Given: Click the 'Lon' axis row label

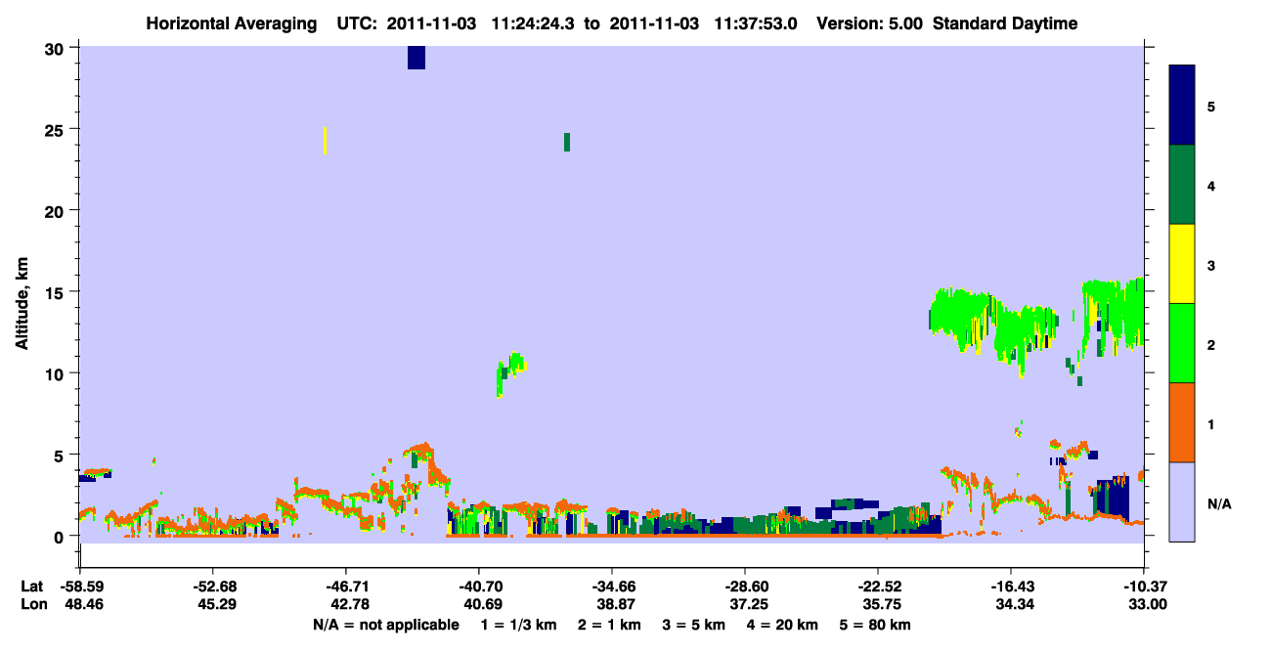Looking at the screenshot, I should [x=32, y=605].
